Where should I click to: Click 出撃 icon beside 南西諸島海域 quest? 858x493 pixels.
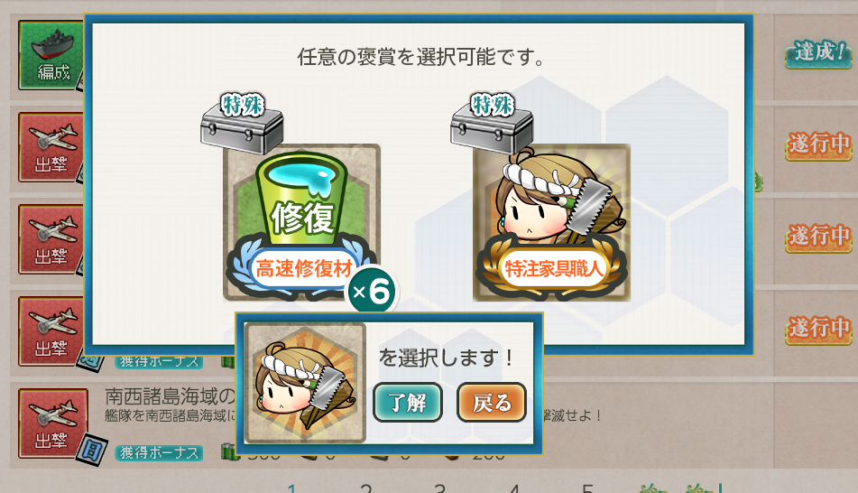(x=53, y=423)
